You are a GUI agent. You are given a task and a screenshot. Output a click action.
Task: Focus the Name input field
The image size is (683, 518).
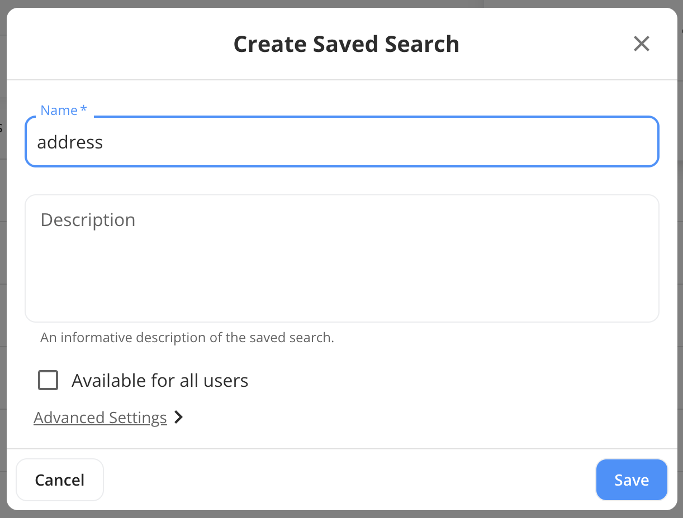pos(341,142)
